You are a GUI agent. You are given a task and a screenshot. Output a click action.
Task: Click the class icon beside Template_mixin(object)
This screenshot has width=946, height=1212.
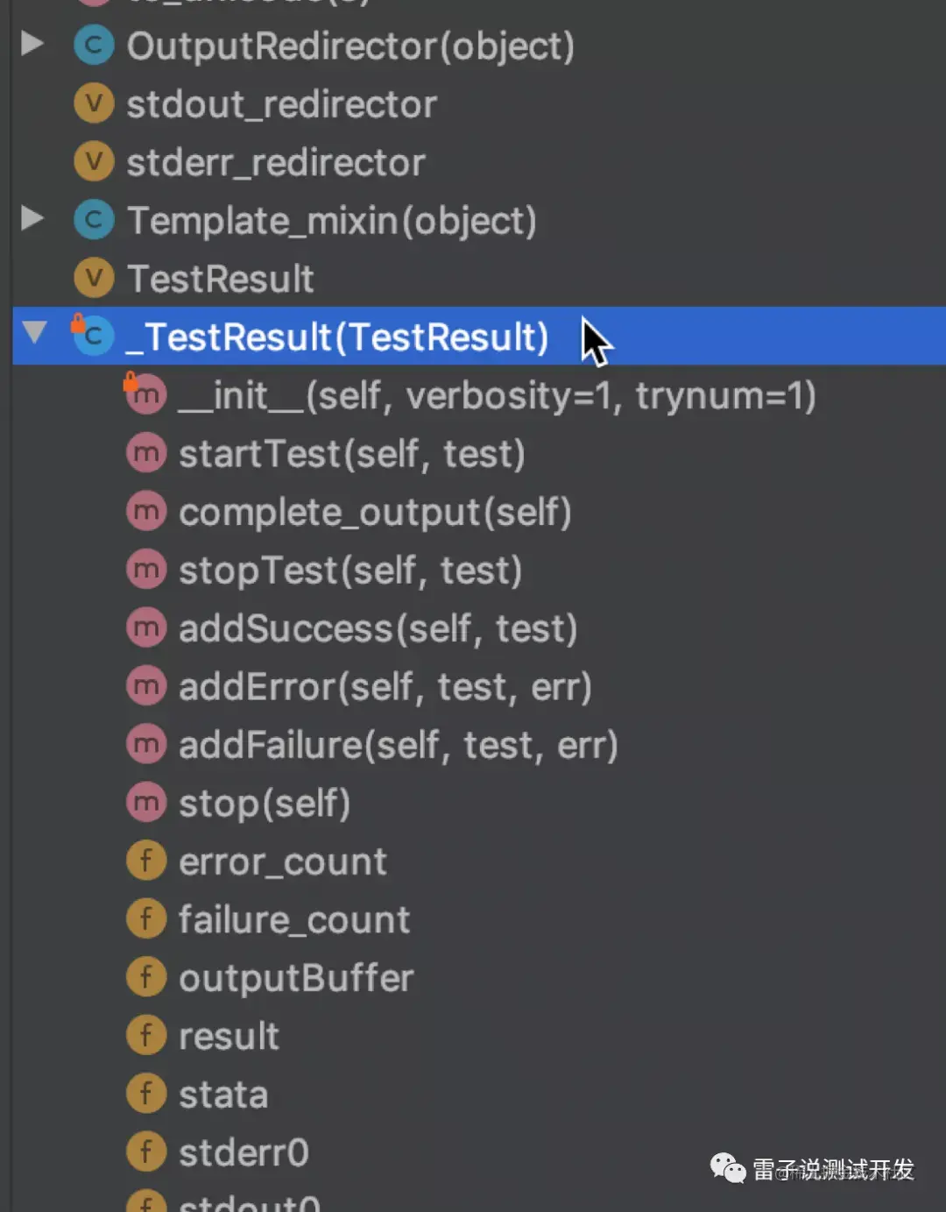[x=94, y=221]
